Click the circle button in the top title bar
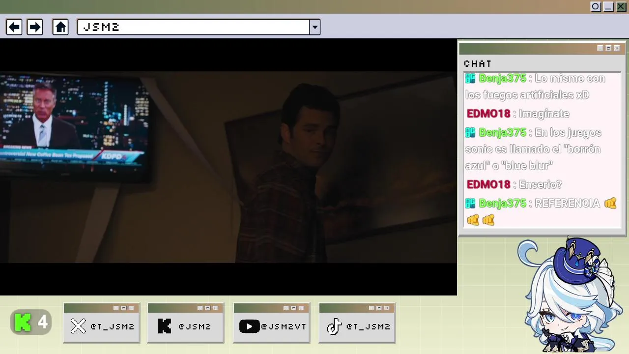This screenshot has height=354, width=629. point(596,7)
